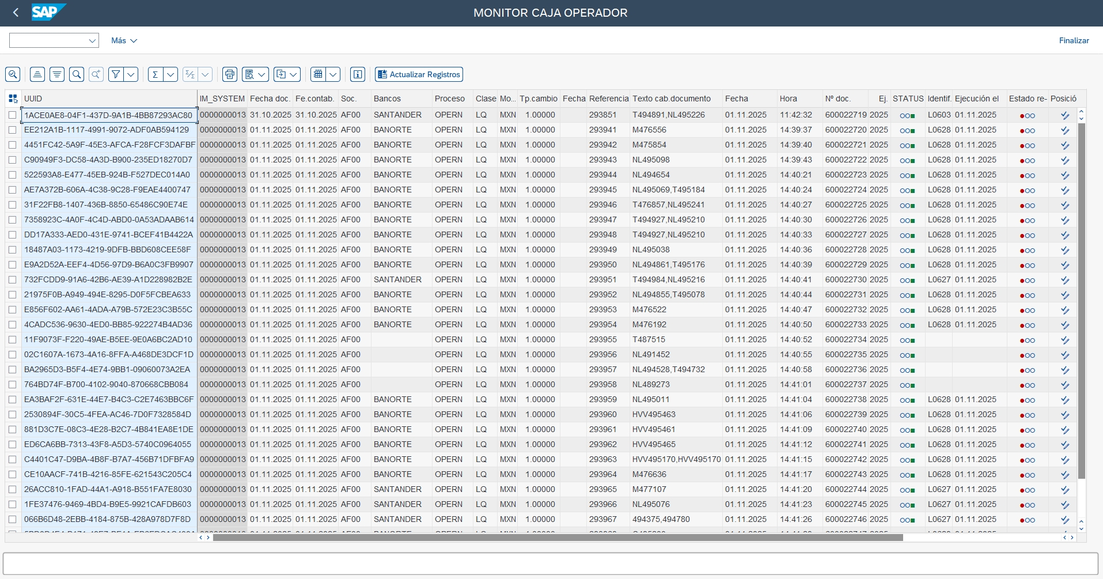
Task: Print the list using printer icon
Action: (230, 74)
